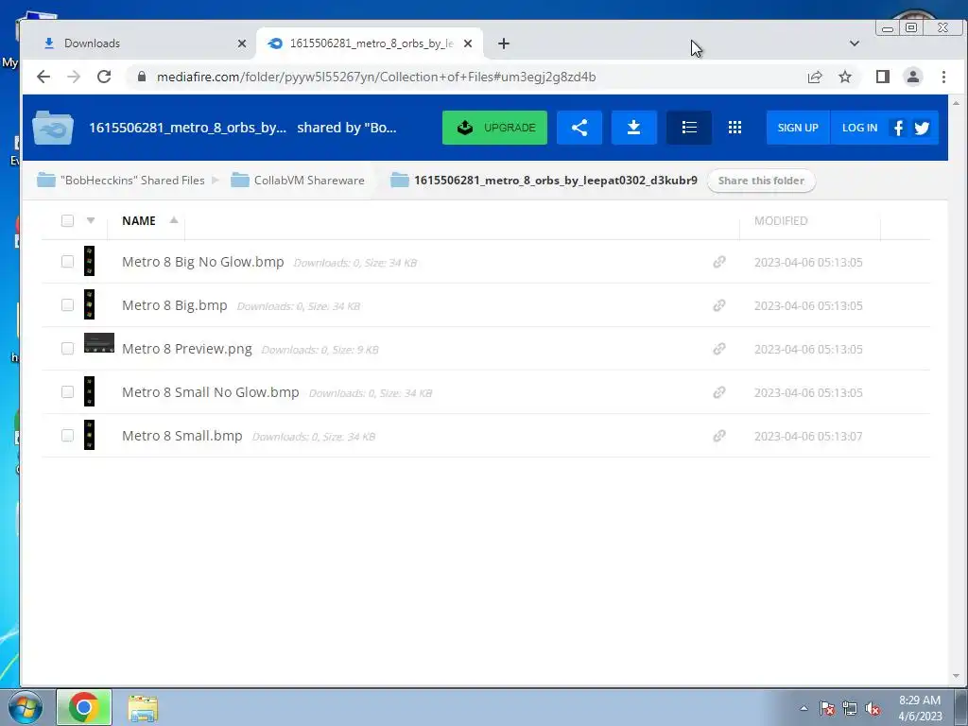Screen dimensions: 968x726
Task: Click the taskbar clock showing 8:29 AM
Action: [x=920, y=708]
